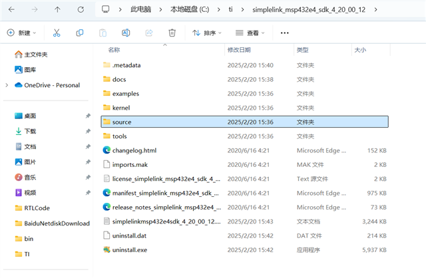Click pin icon beside 图片
Screen dimensions: 426x278
click(x=88, y=162)
